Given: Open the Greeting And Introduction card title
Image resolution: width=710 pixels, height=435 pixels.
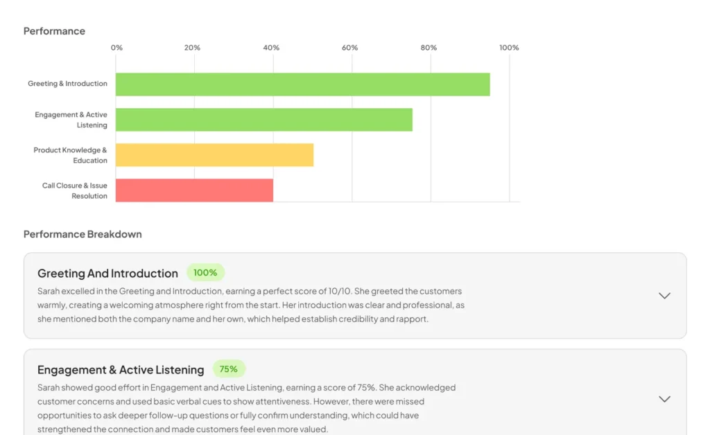Looking at the screenshot, I should click(x=107, y=273).
